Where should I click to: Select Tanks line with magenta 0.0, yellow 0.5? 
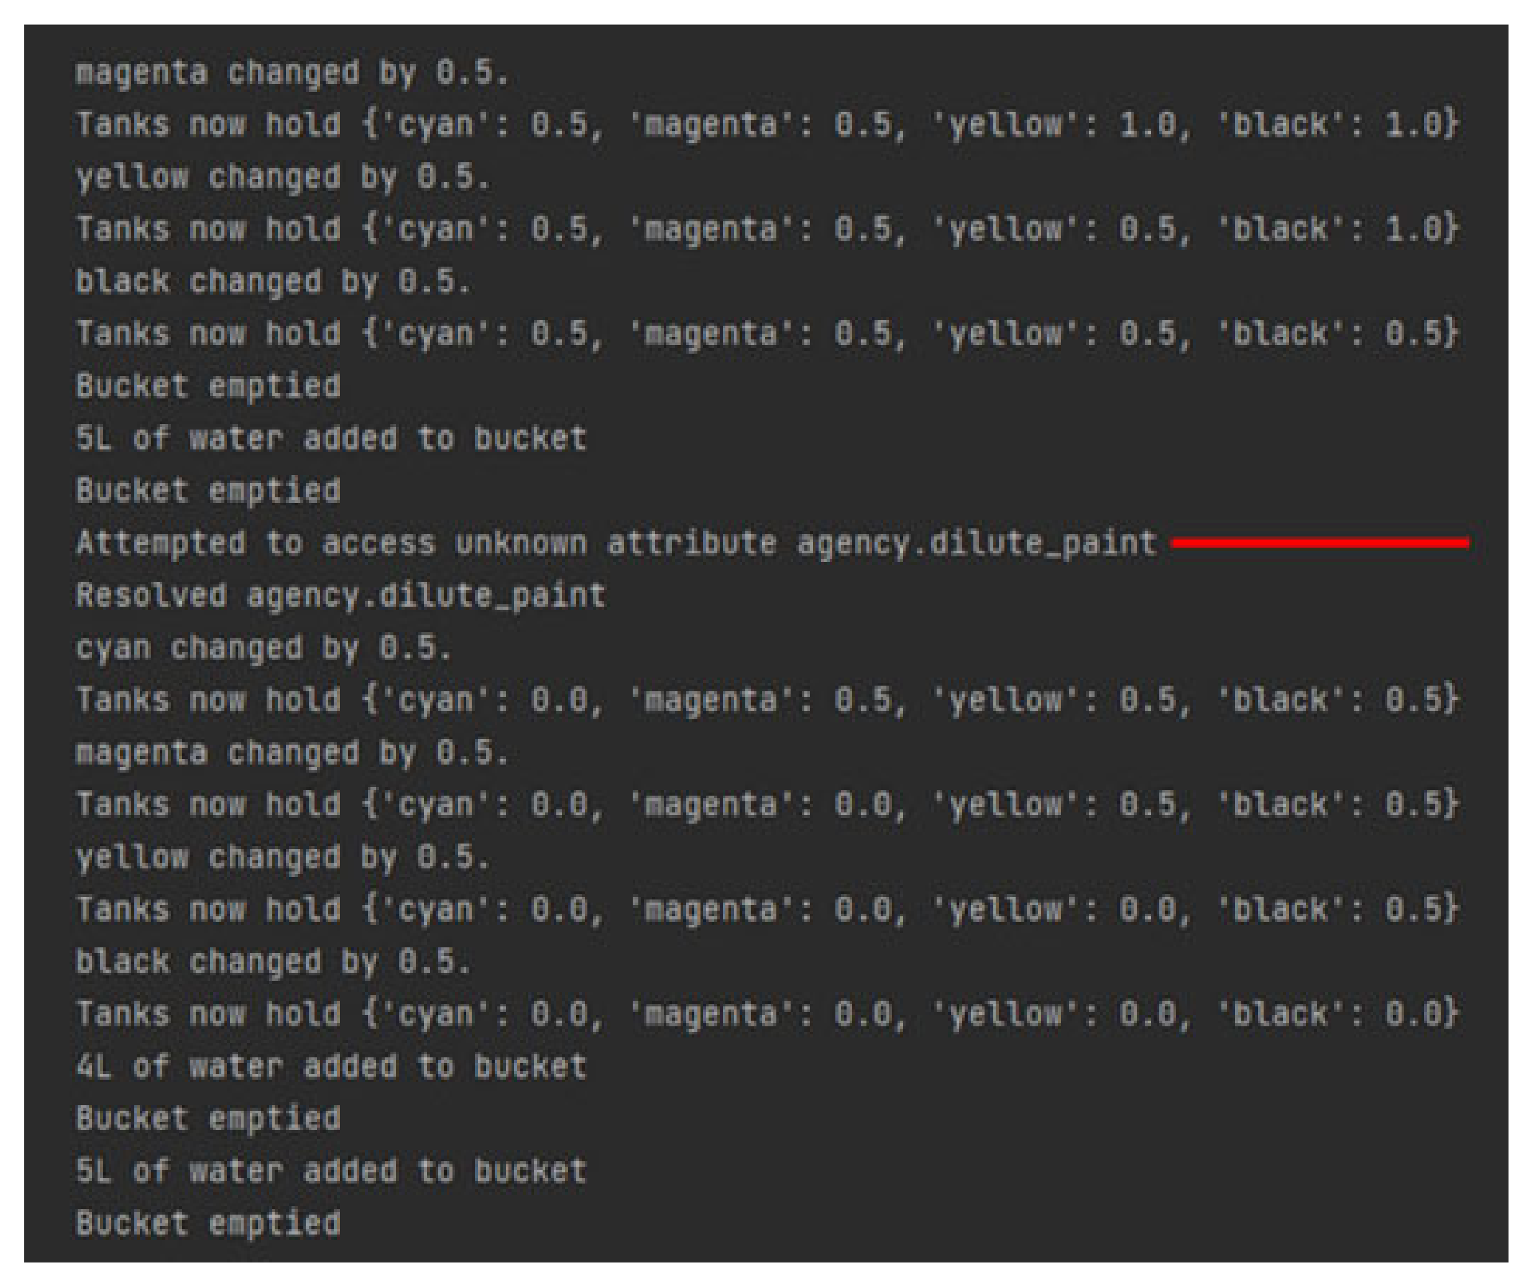(766, 805)
